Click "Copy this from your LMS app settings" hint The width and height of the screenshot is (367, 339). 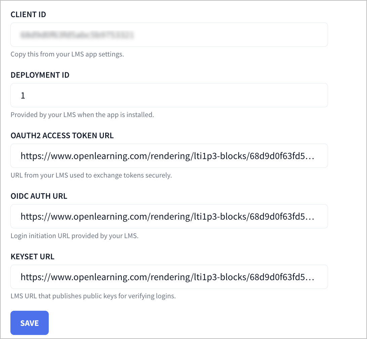tap(67, 54)
